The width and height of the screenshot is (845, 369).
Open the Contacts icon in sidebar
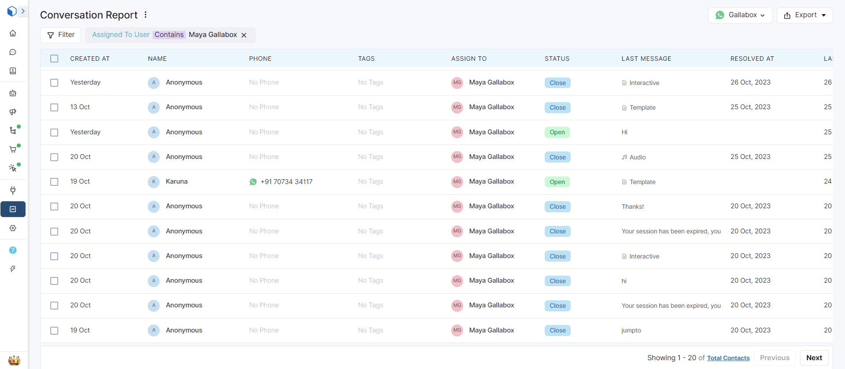point(13,71)
